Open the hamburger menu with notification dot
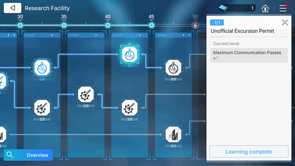 tap(283, 8)
